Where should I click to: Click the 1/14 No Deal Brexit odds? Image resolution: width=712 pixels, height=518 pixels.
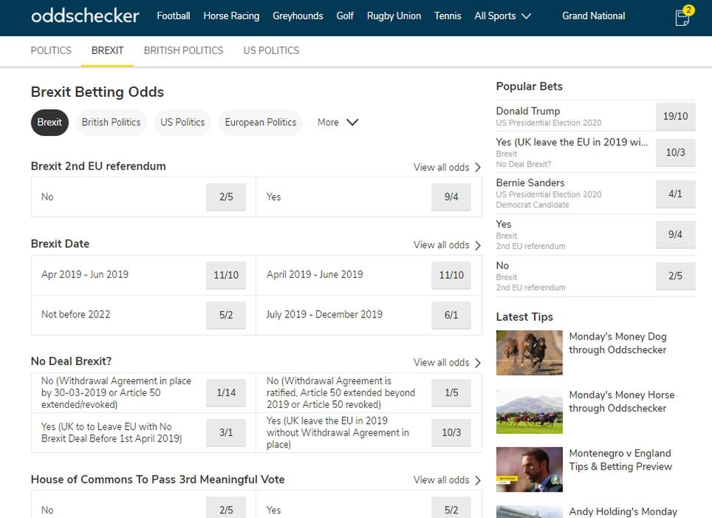pyautogui.click(x=226, y=392)
